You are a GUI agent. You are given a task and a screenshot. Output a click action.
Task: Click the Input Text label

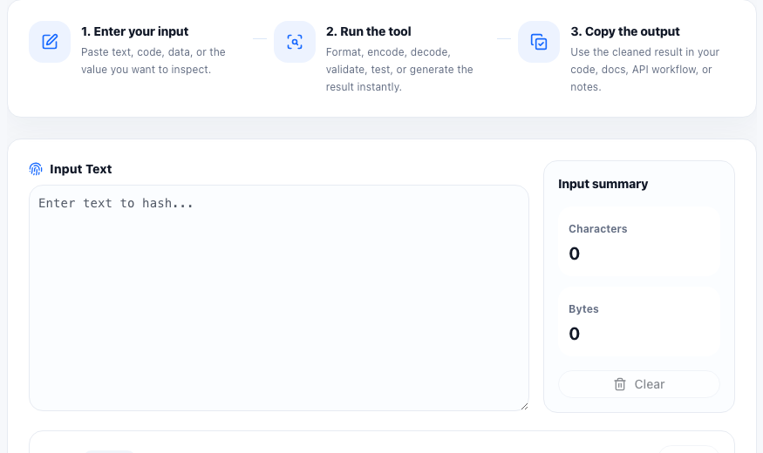[x=81, y=169]
